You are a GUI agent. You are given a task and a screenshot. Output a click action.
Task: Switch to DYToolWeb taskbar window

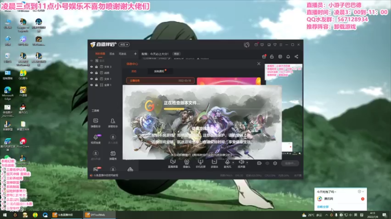(99, 215)
